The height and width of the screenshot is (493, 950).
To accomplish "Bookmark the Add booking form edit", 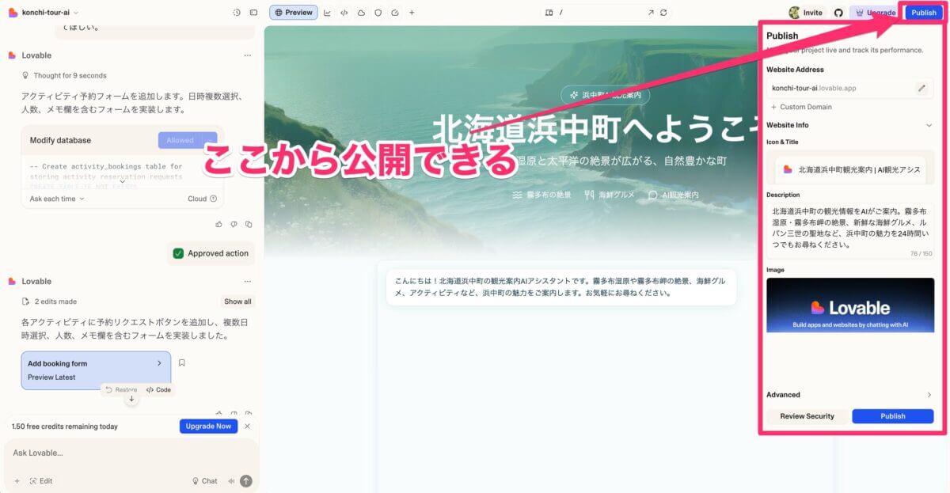I will (x=181, y=363).
